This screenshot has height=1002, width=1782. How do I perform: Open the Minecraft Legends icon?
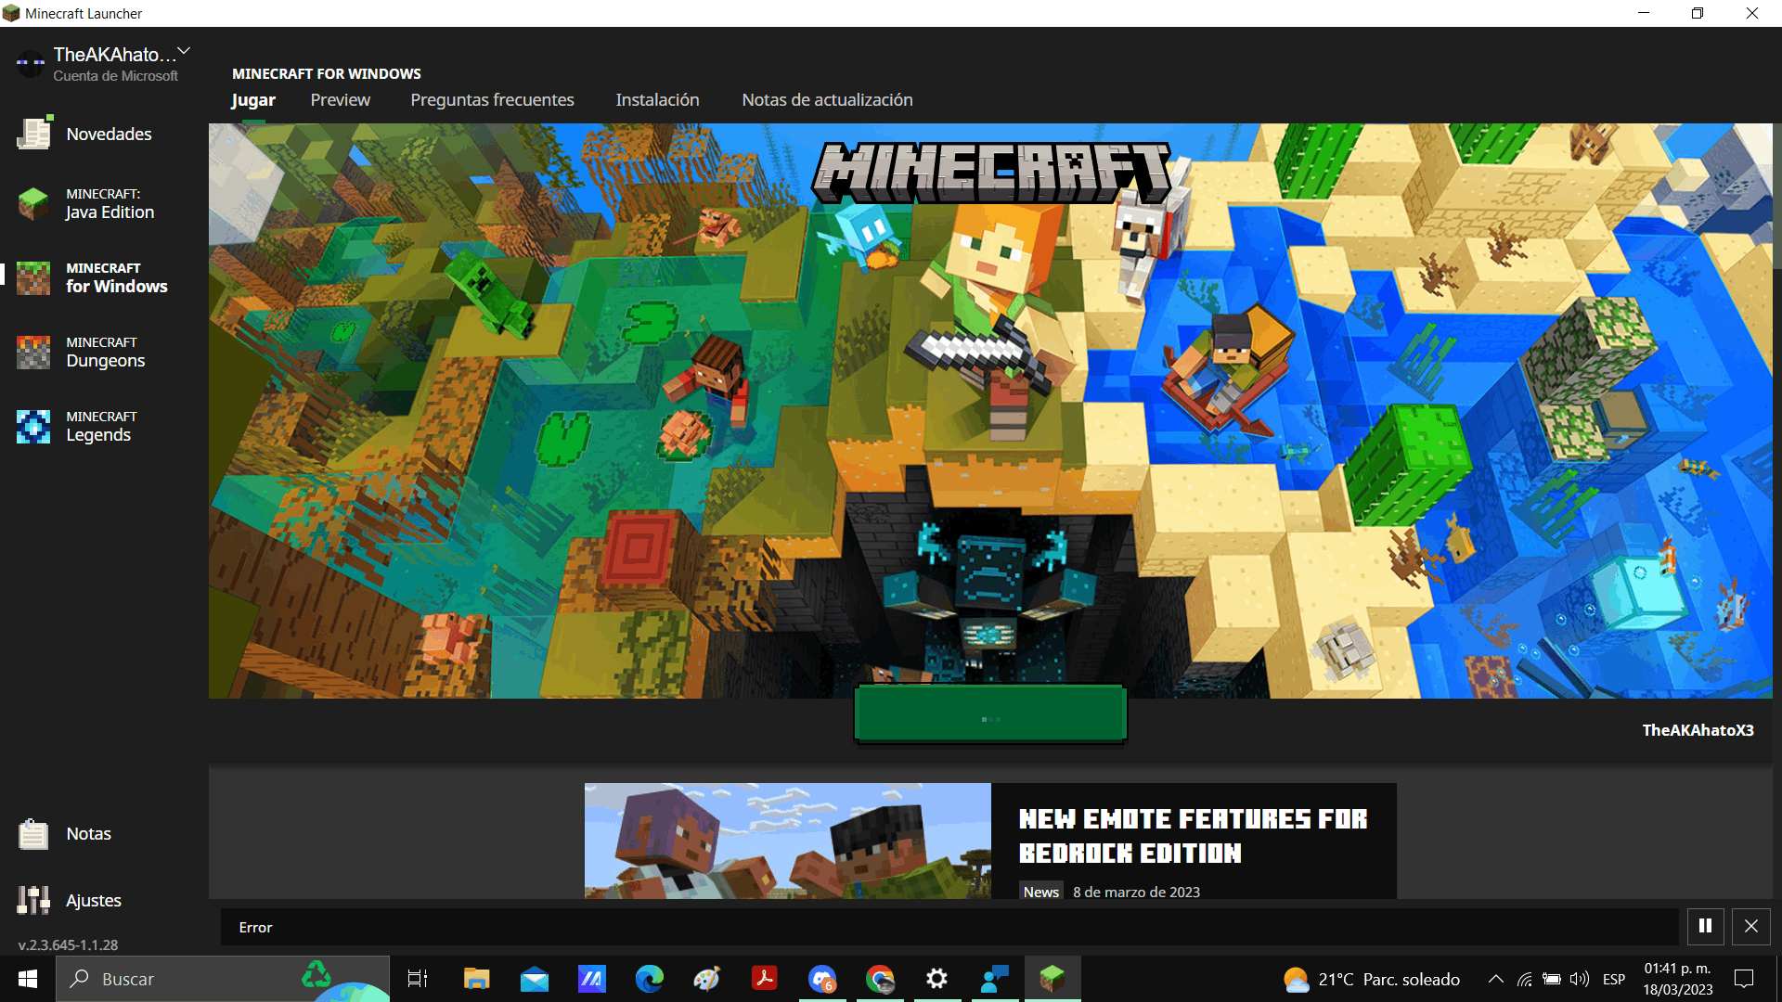point(33,426)
